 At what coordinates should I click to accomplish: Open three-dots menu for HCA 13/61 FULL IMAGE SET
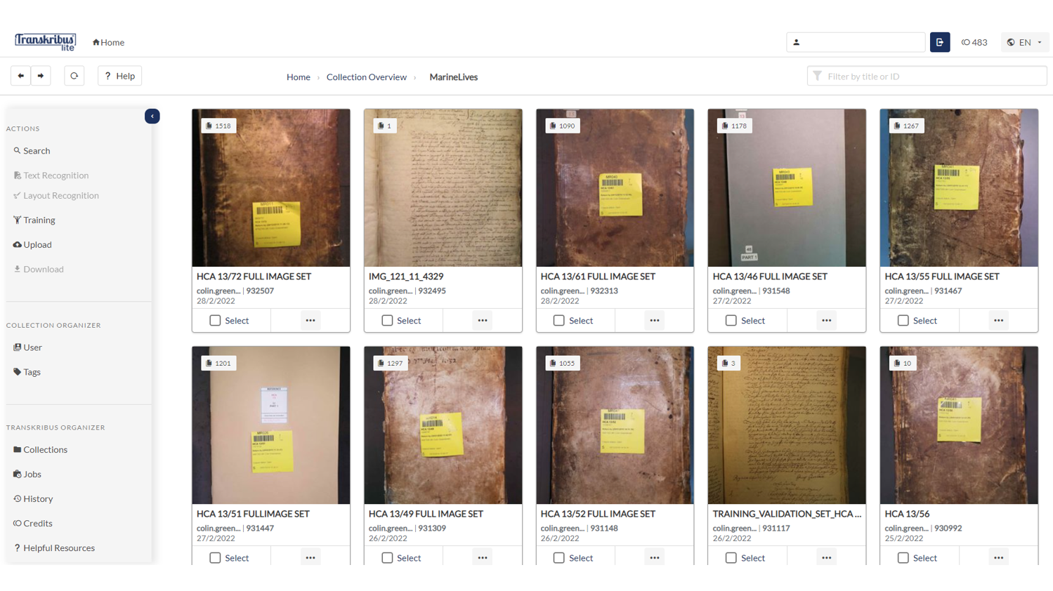[x=654, y=320]
